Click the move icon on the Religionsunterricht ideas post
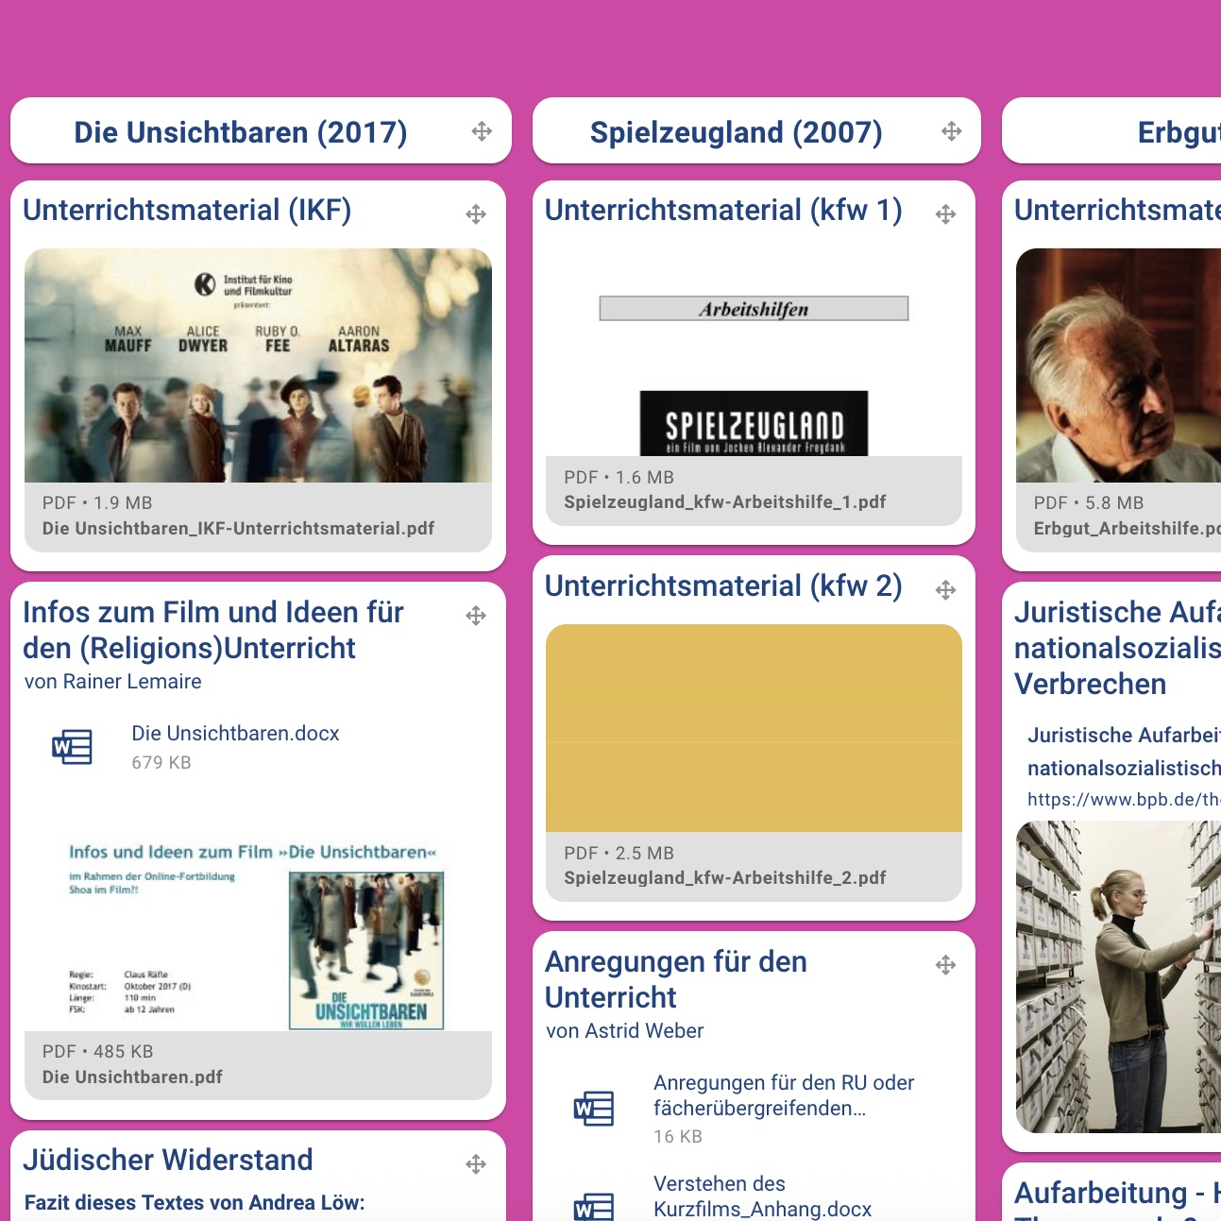Viewport: 1221px width, 1221px height. (476, 615)
